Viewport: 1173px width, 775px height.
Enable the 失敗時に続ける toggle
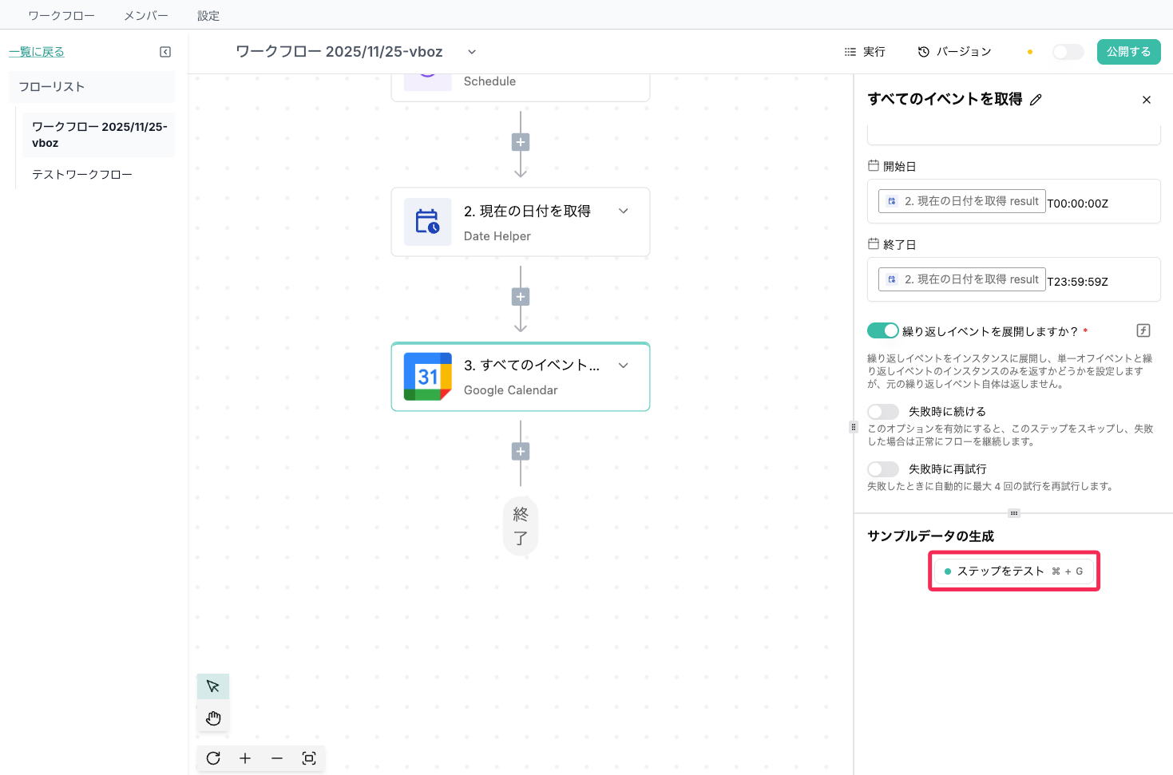pyautogui.click(x=883, y=412)
